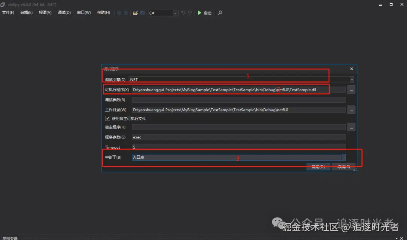
Task: Browse for host program with the 宿主程序 ellipsis button
Action: [x=351, y=127]
